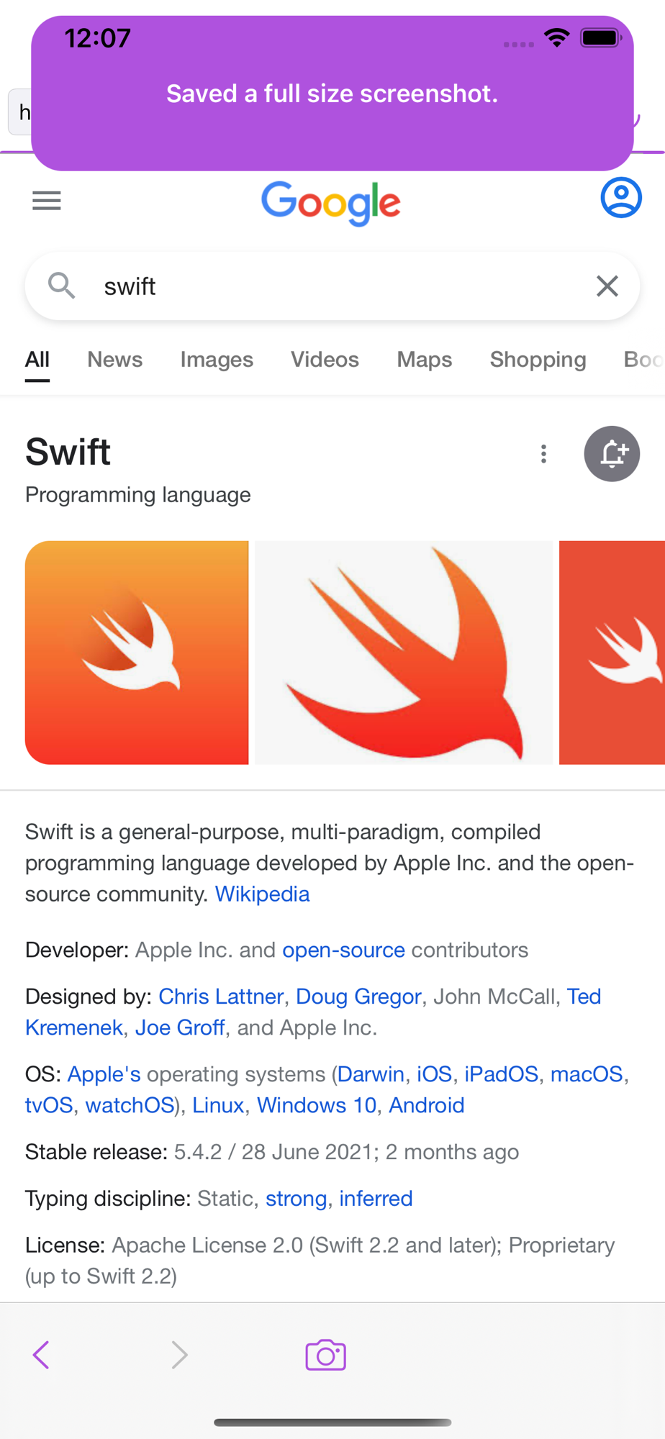Open the Videos tab
This screenshot has height=1439, width=665.
pos(325,360)
